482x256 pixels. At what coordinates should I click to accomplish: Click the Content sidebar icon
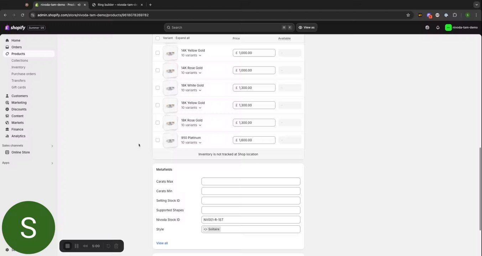coord(7,116)
